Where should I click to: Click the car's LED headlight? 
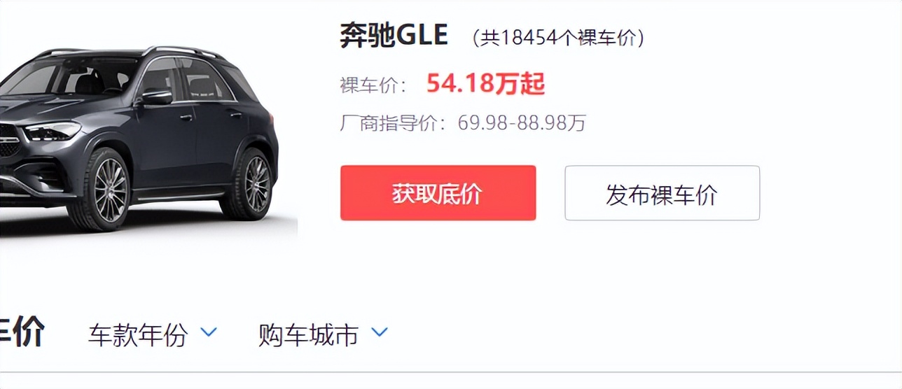tap(51, 131)
